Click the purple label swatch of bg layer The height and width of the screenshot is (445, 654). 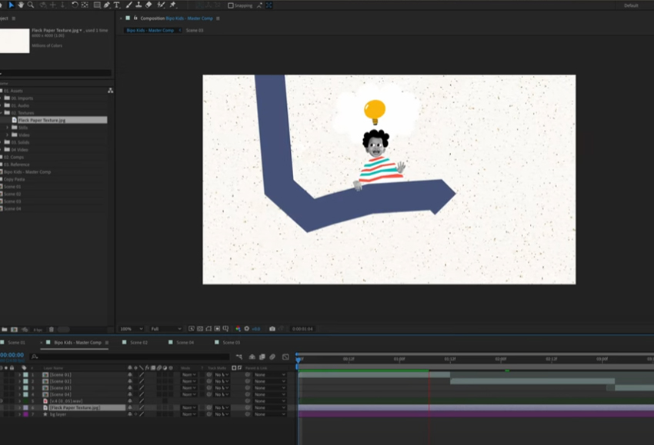tap(26, 414)
